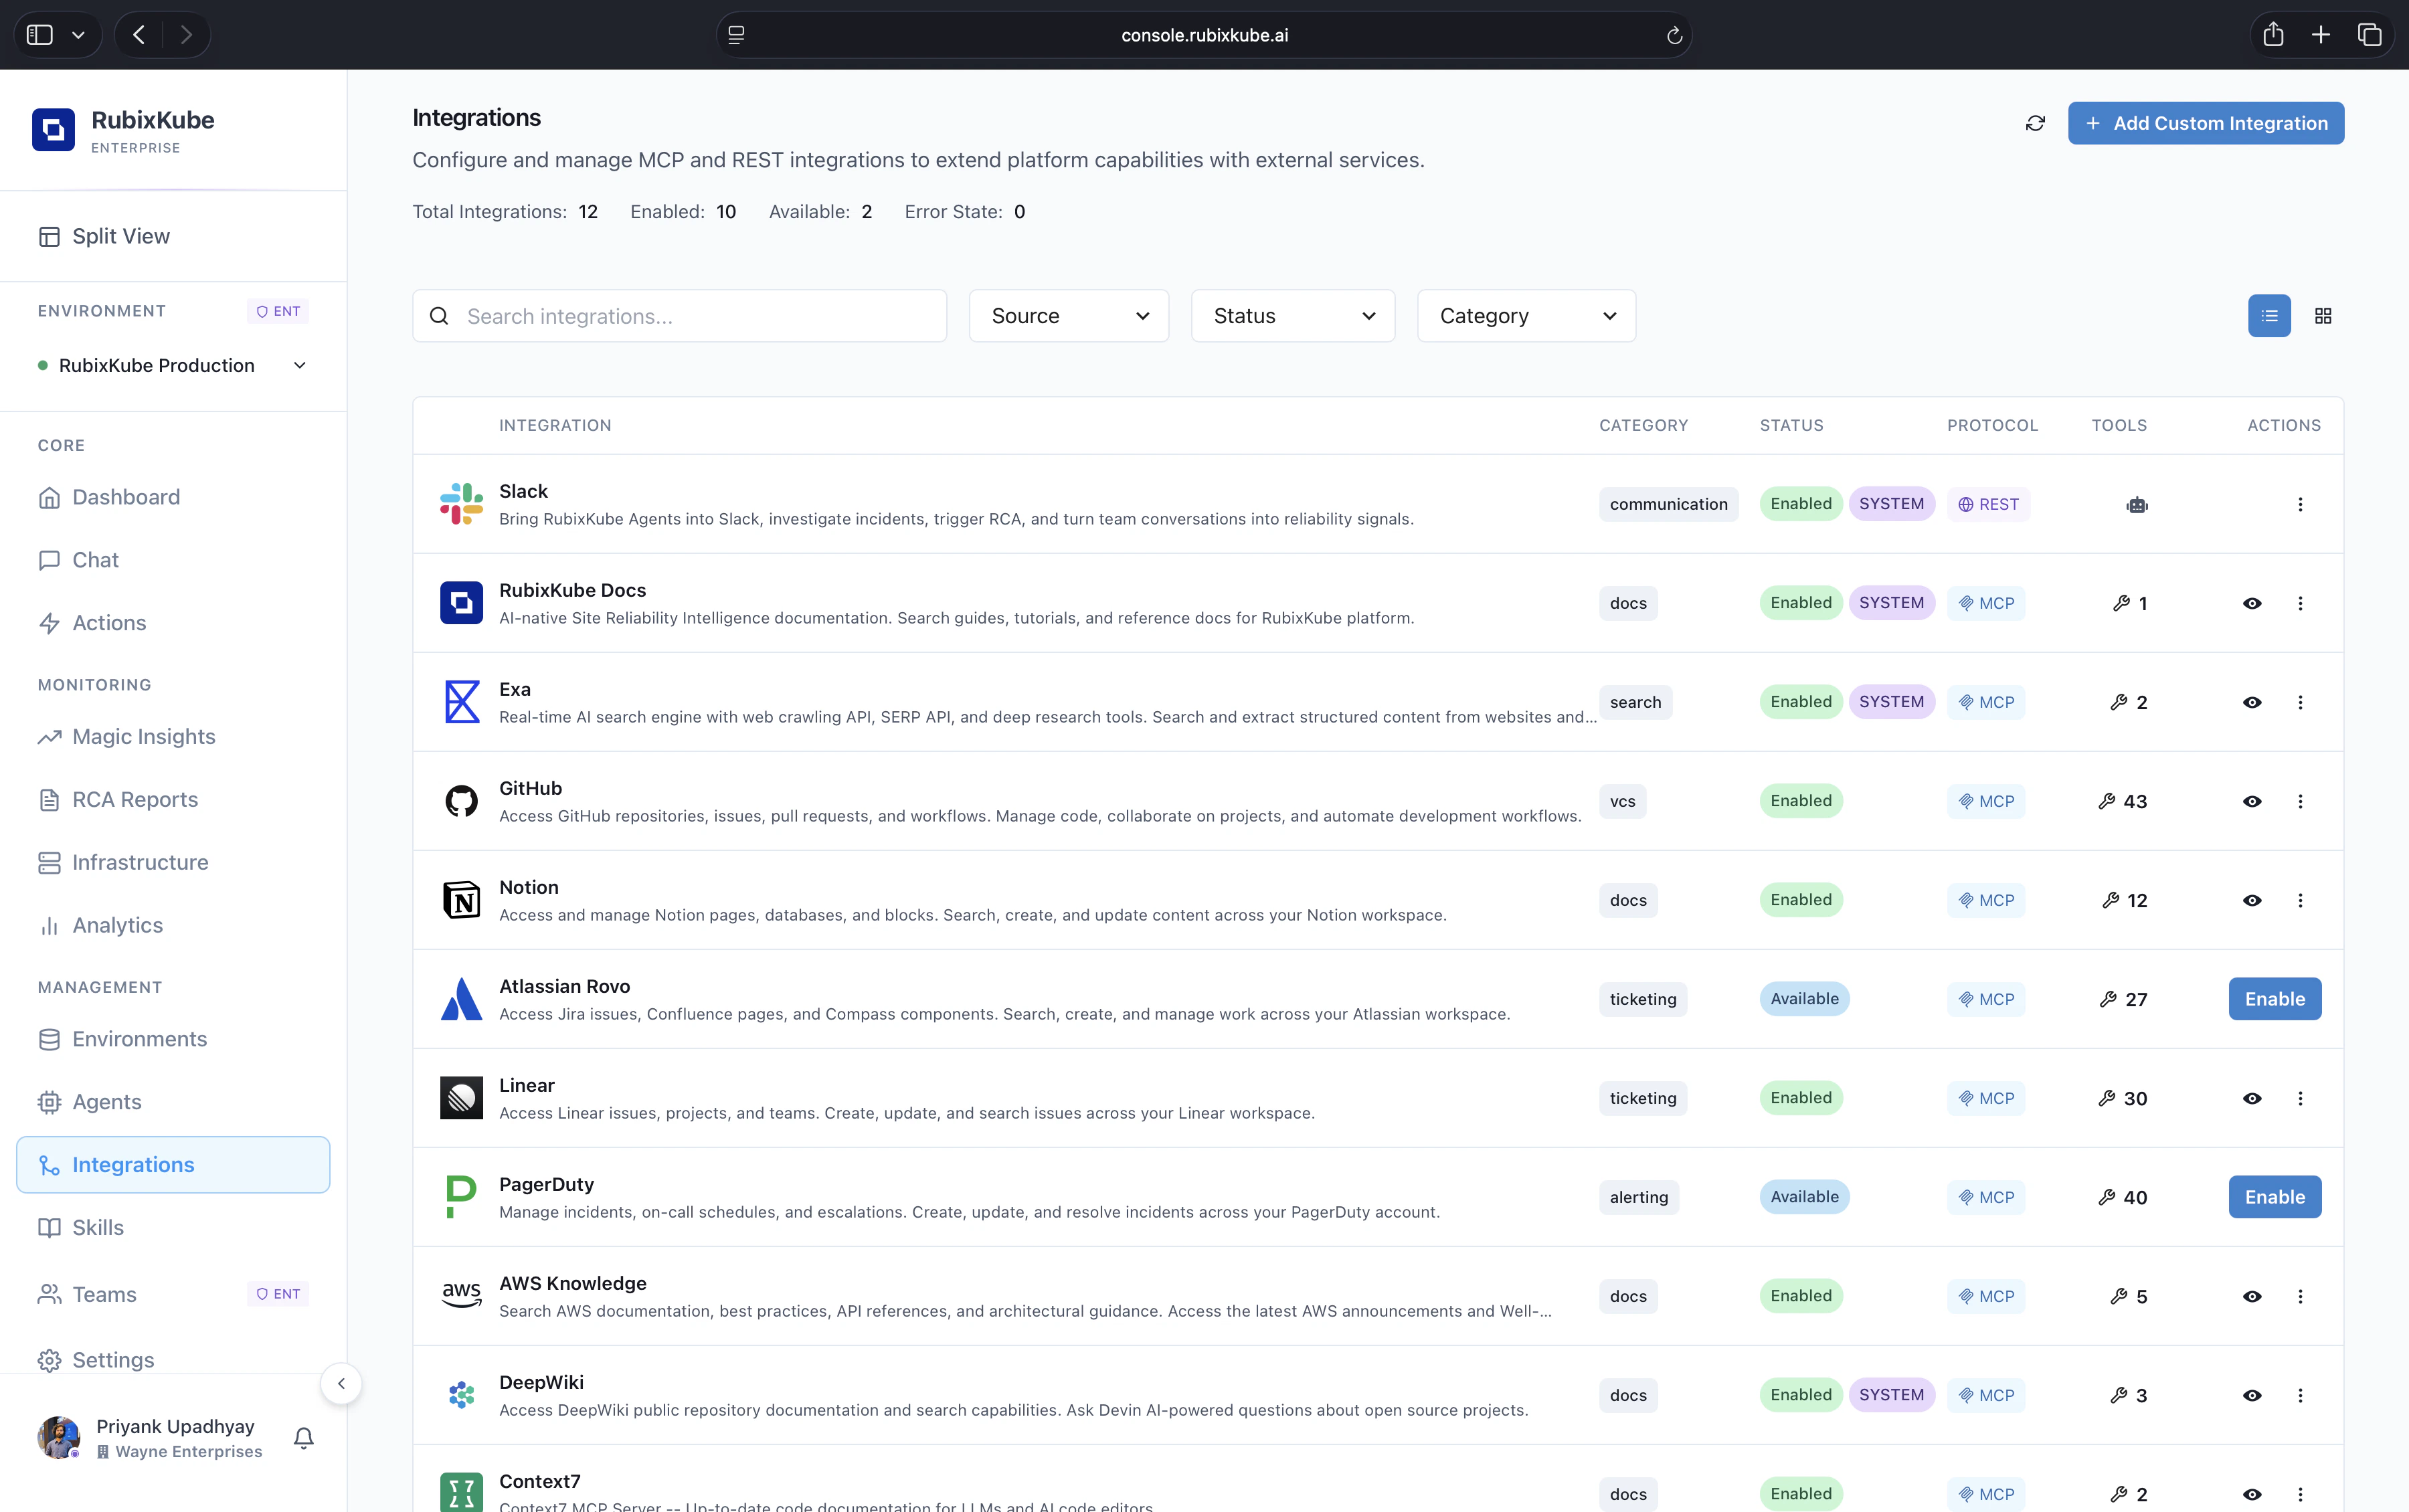The height and width of the screenshot is (1512, 2409).
Task: Open the Infrastructure panel
Action: [140, 862]
